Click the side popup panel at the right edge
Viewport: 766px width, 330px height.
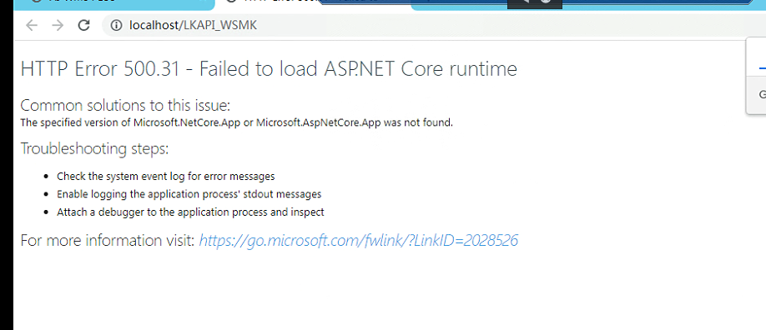click(756, 76)
